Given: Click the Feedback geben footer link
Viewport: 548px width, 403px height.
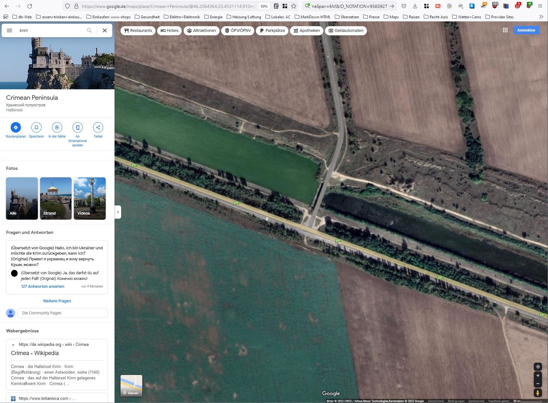Looking at the screenshot, I should [x=499, y=401].
